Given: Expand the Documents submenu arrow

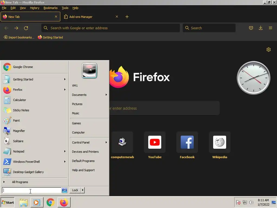Looking at the screenshot, I should coord(106,95).
